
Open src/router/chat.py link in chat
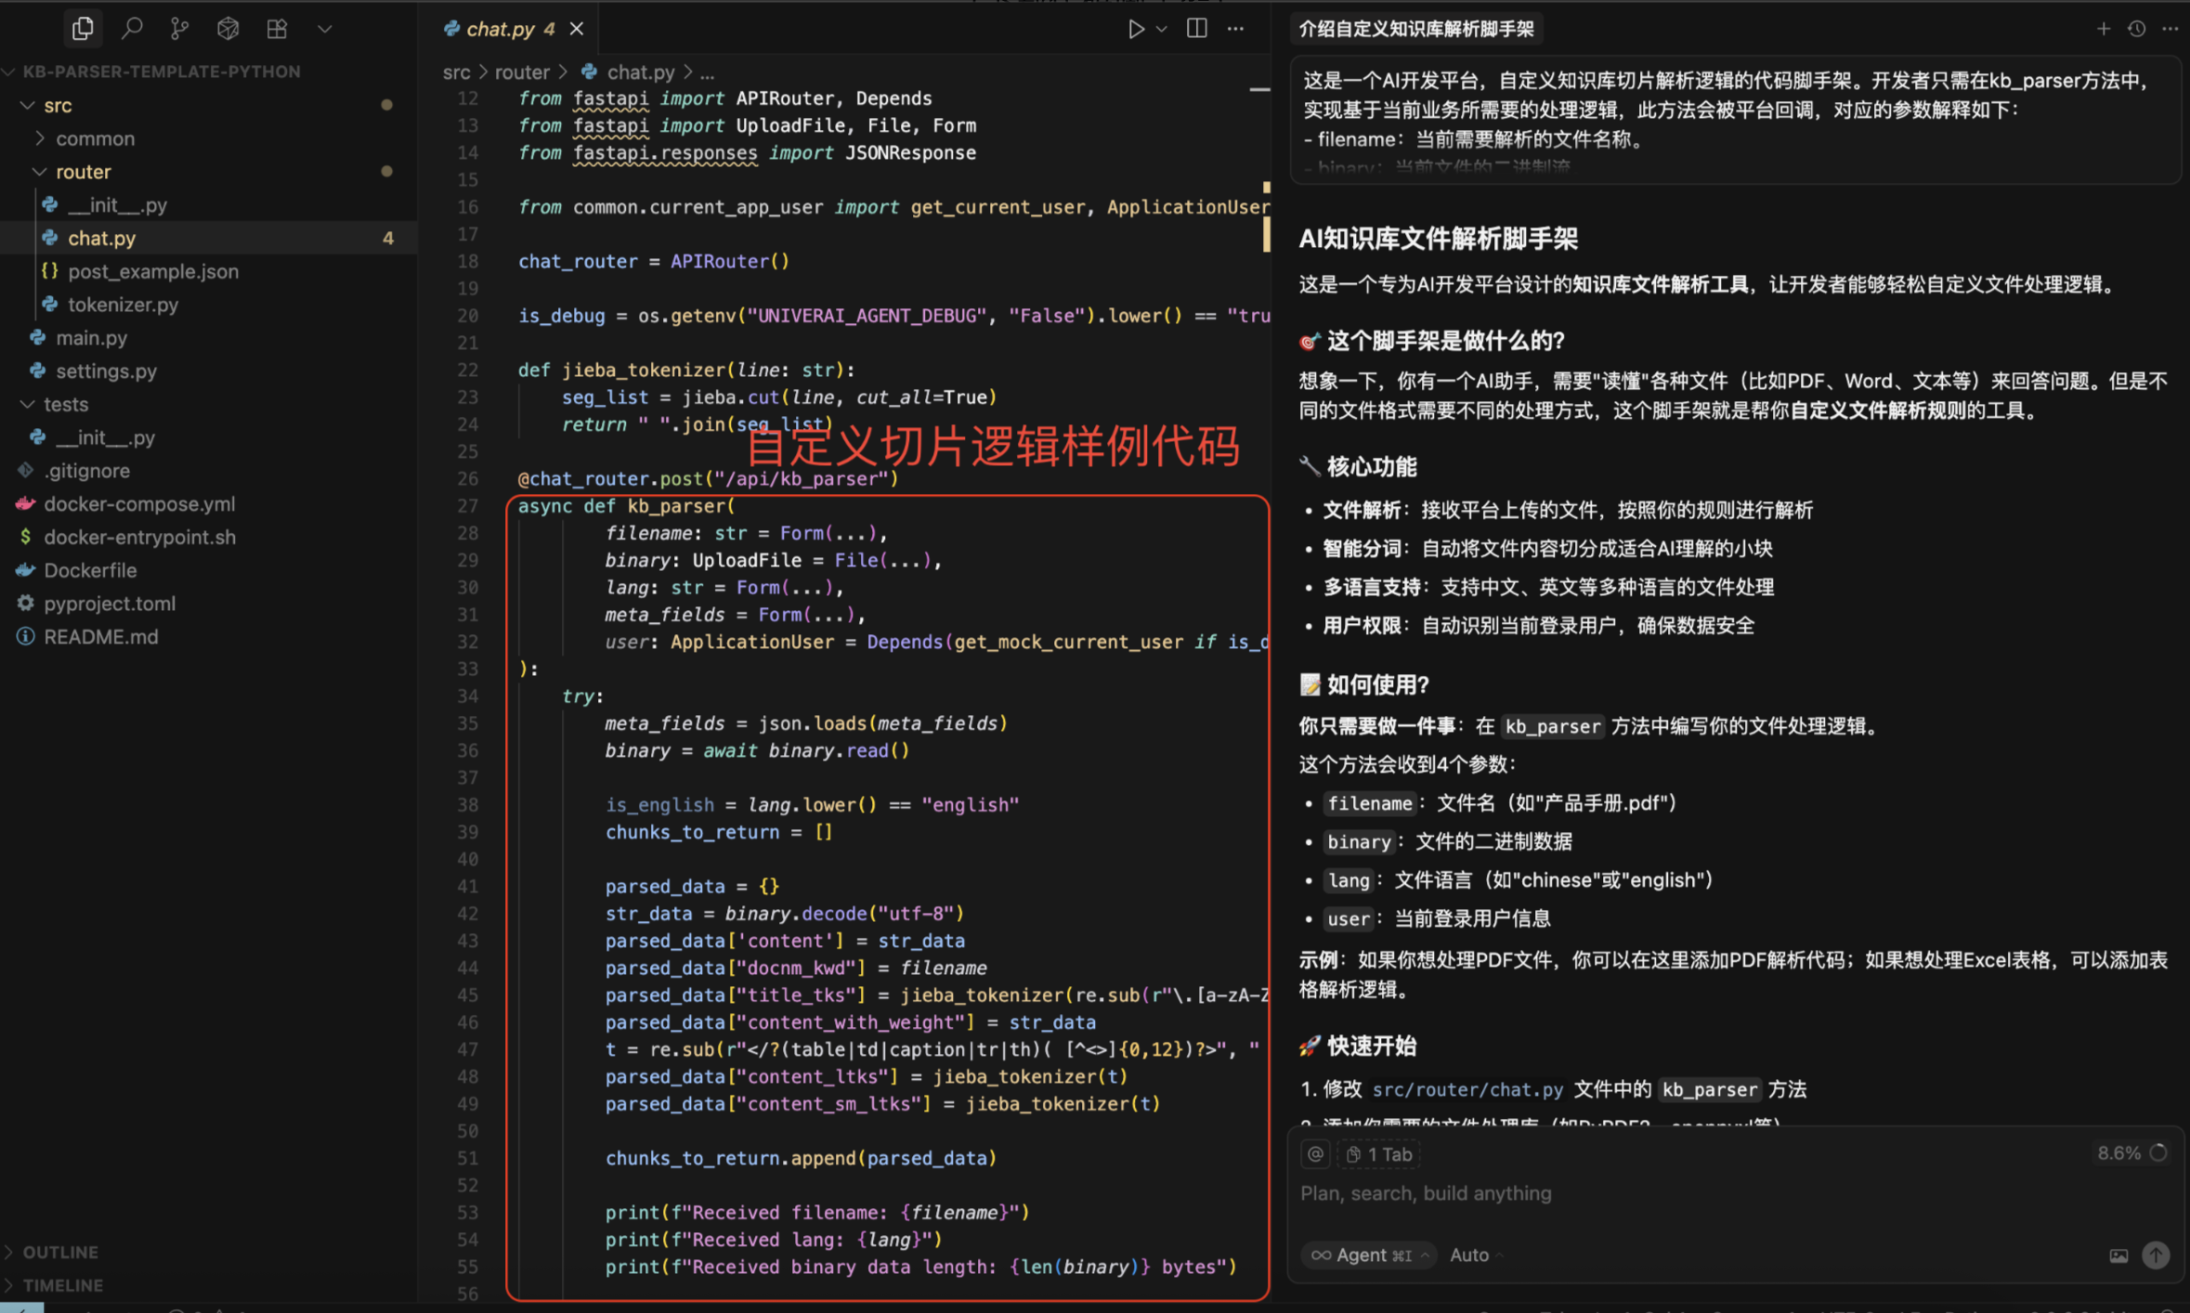coord(1467,1090)
